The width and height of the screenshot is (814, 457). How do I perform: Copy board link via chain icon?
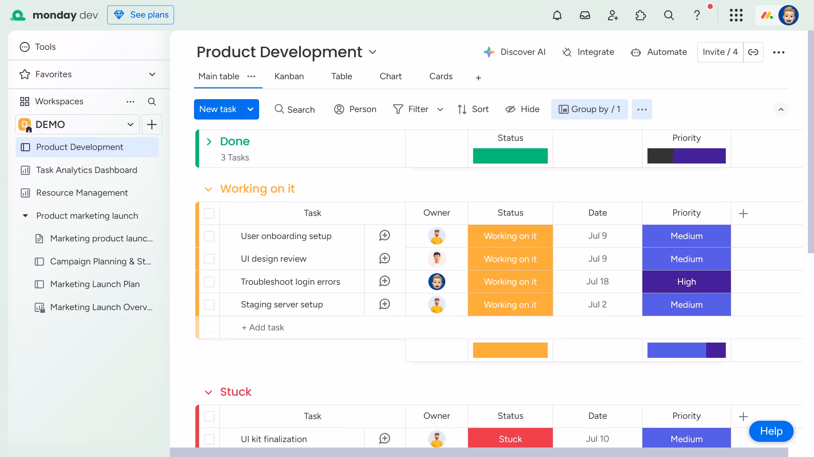[x=753, y=52]
